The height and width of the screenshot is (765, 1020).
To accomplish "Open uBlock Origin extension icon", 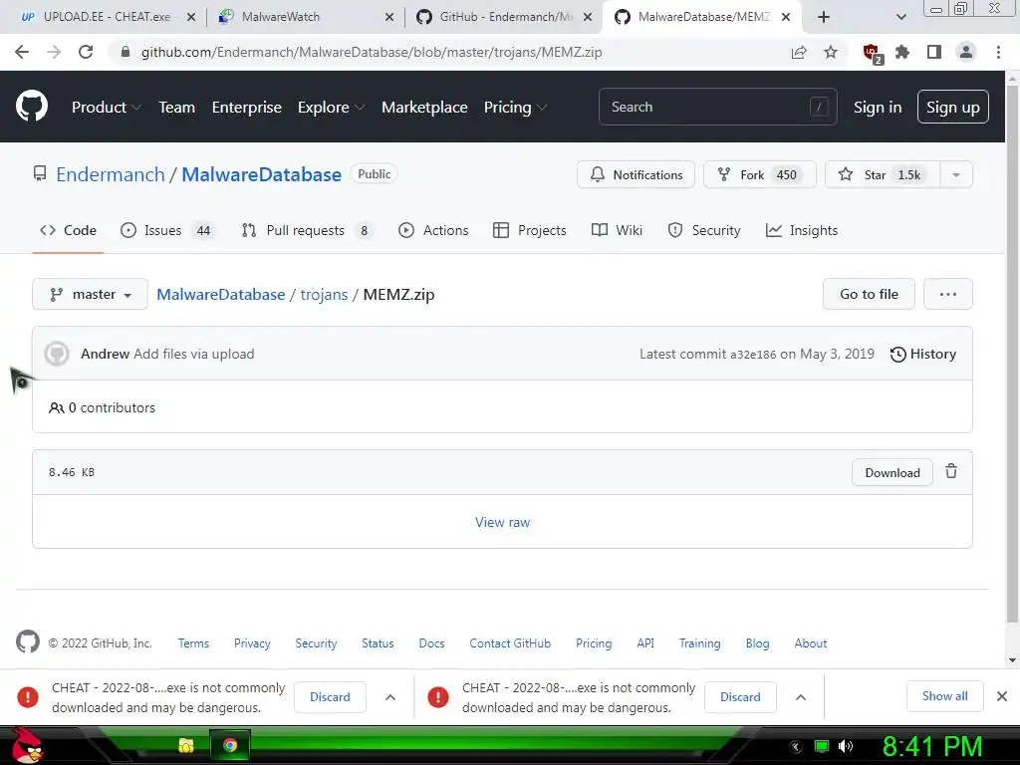I will tap(872, 53).
